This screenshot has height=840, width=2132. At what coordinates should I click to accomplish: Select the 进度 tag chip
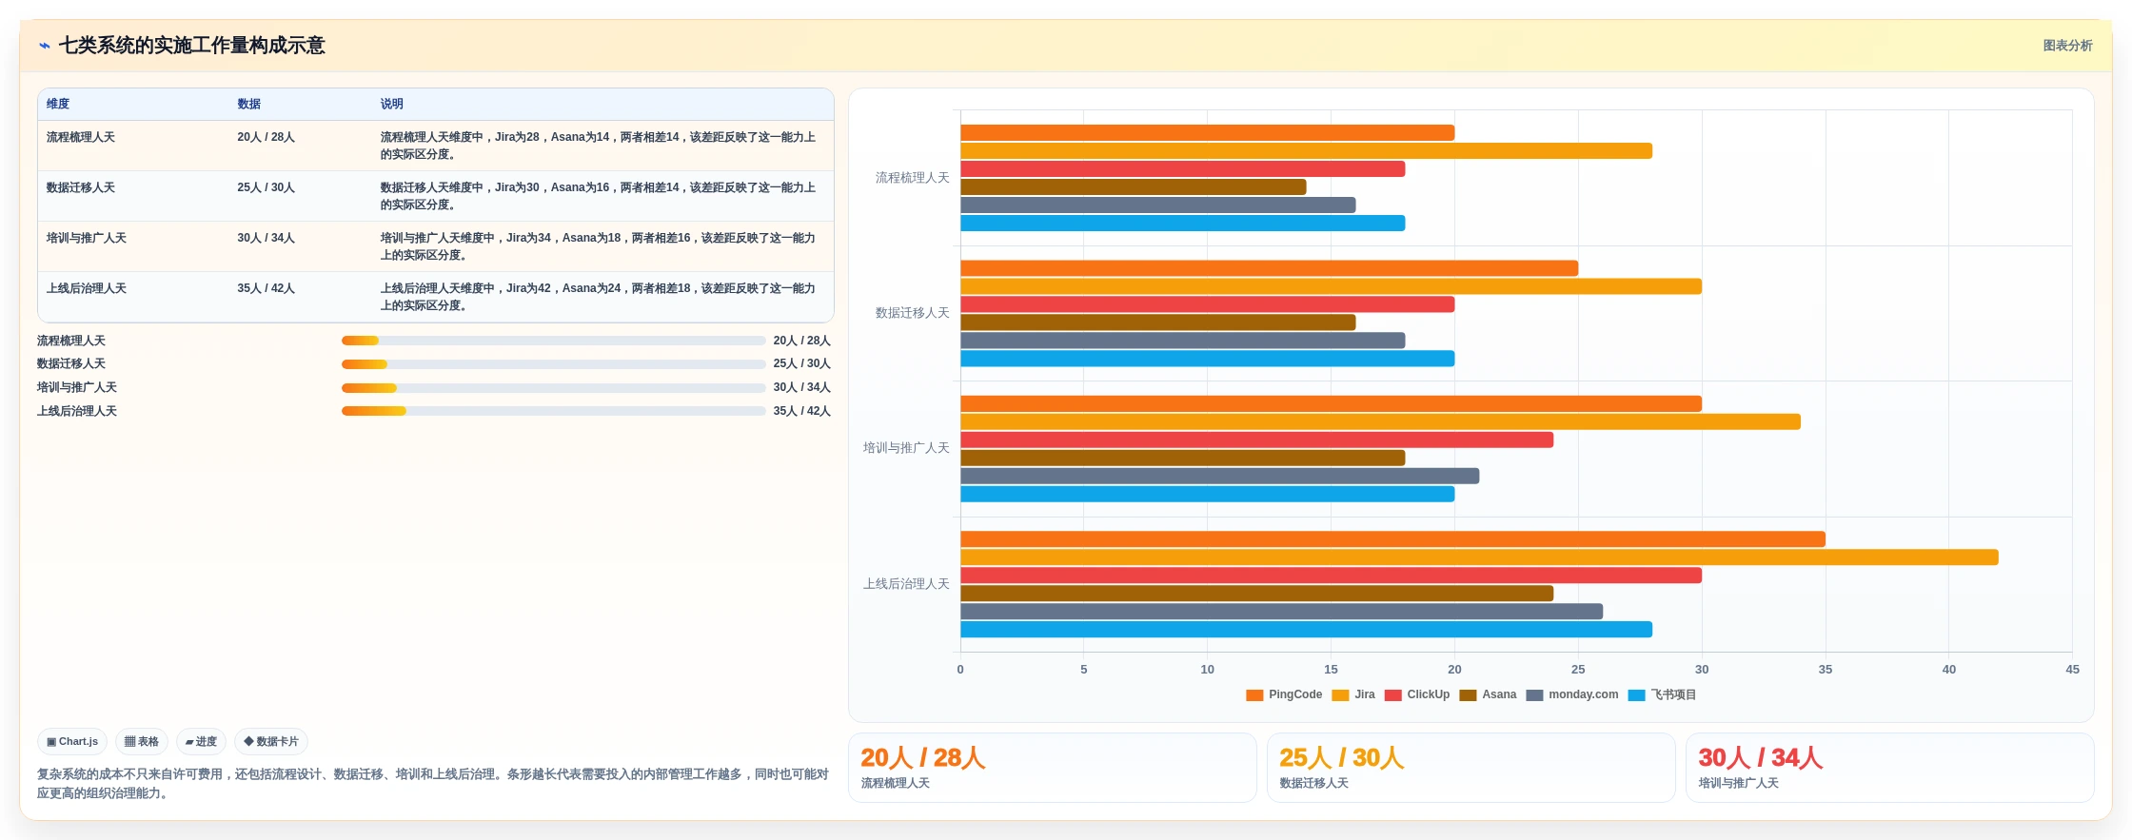[201, 742]
